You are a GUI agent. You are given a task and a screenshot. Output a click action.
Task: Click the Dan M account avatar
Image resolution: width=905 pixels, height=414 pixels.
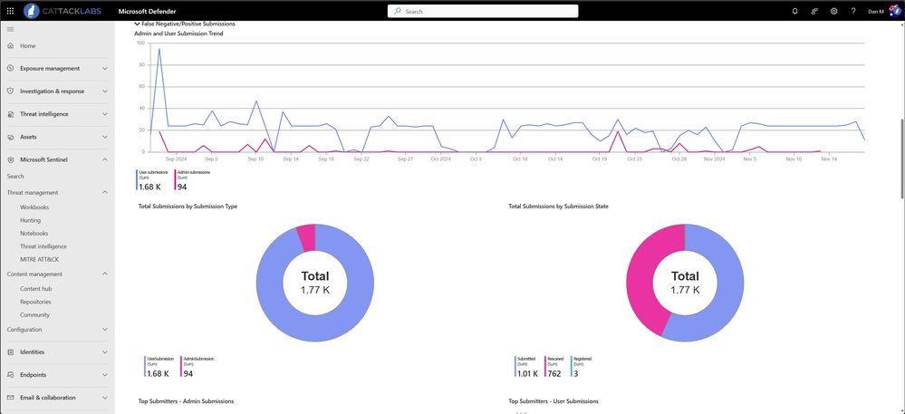tap(894, 11)
